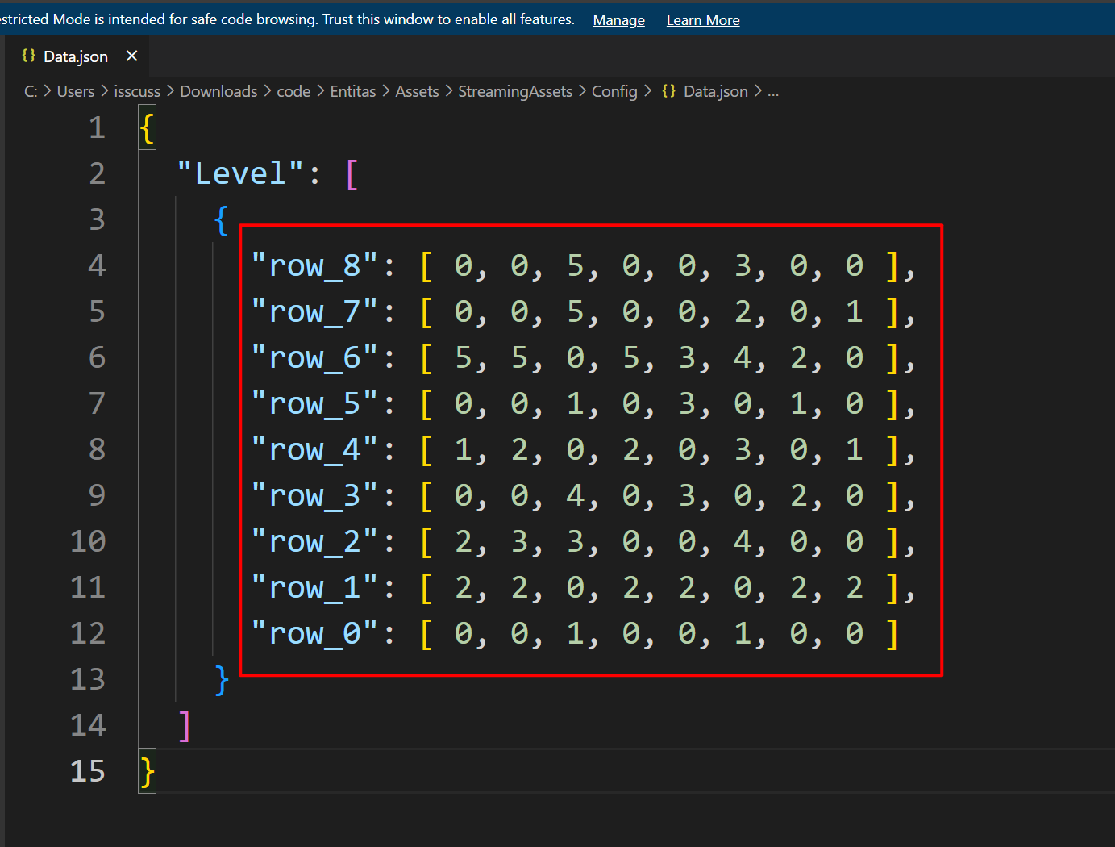Place cursor on the "row_8" key
This screenshot has height=847, width=1115.
[x=314, y=265]
